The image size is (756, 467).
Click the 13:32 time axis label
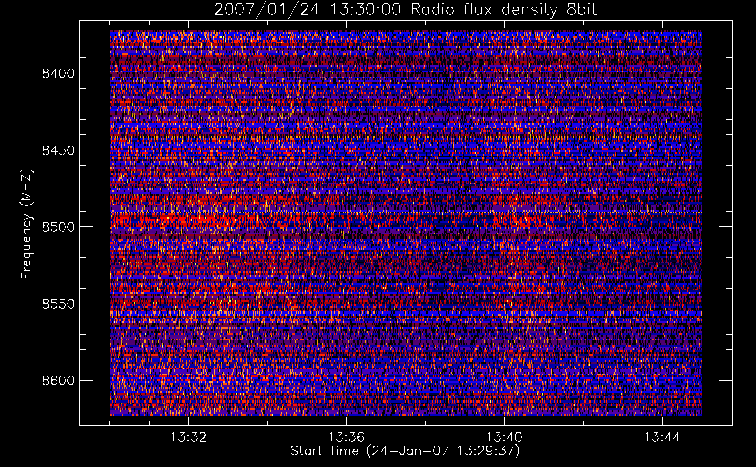(188, 438)
